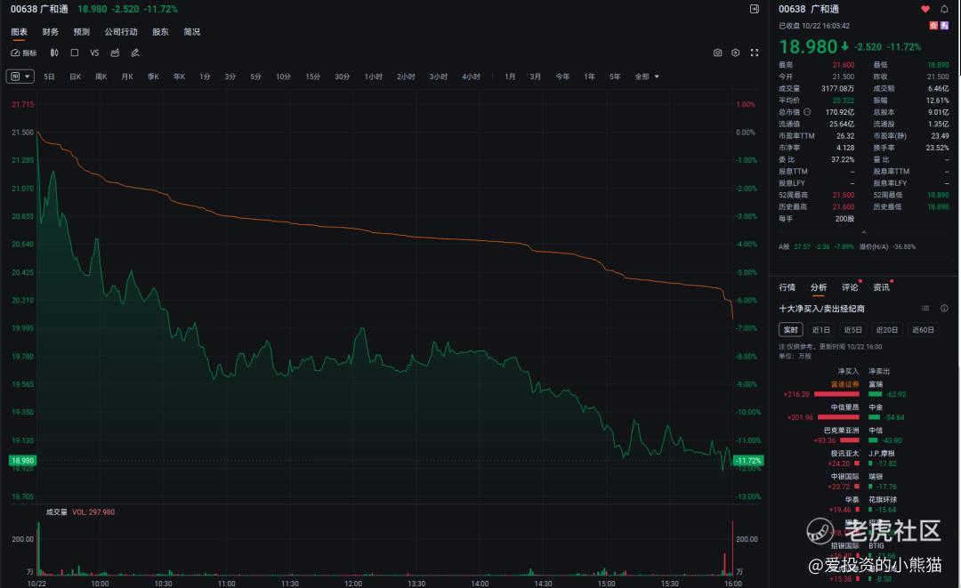Open the 简况 tab
This screenshot has height=588, width=961.
(192, 32)
